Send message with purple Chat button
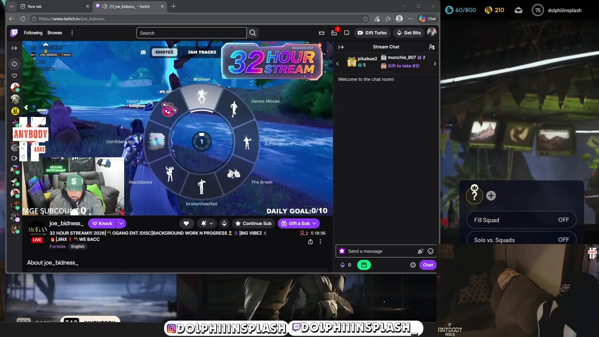The height and width of the screenshot is (337, 599). [x=428, y=265]
